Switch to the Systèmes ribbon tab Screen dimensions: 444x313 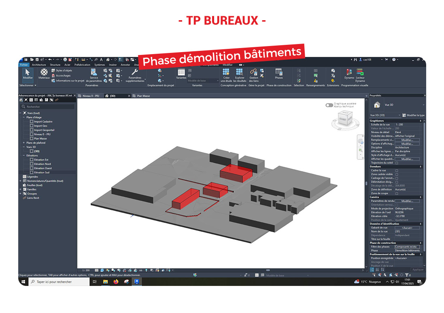click(100, 65)
